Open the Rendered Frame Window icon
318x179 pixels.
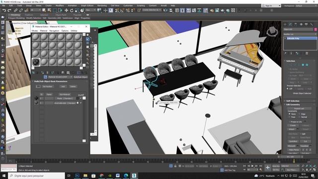(x=217, y=10)
